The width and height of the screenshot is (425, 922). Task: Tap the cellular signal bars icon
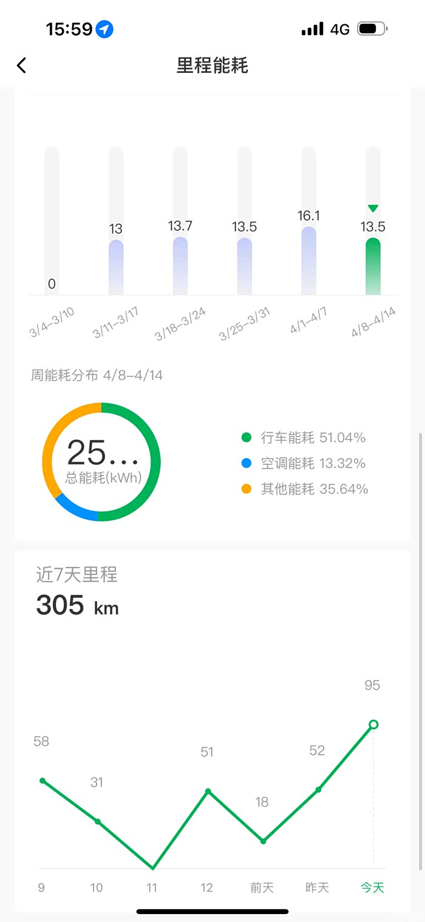coord(312,29)
